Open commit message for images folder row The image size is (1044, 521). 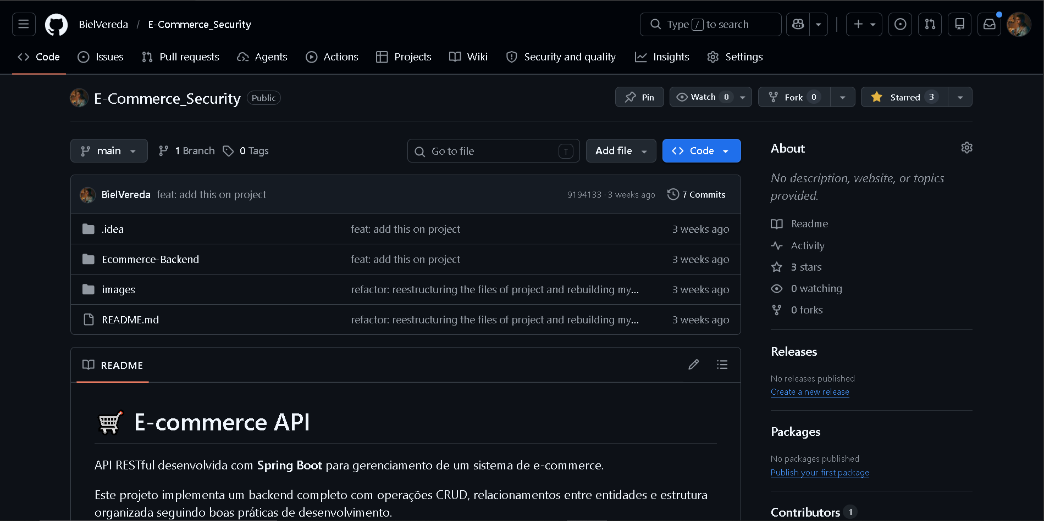[495, 289]
